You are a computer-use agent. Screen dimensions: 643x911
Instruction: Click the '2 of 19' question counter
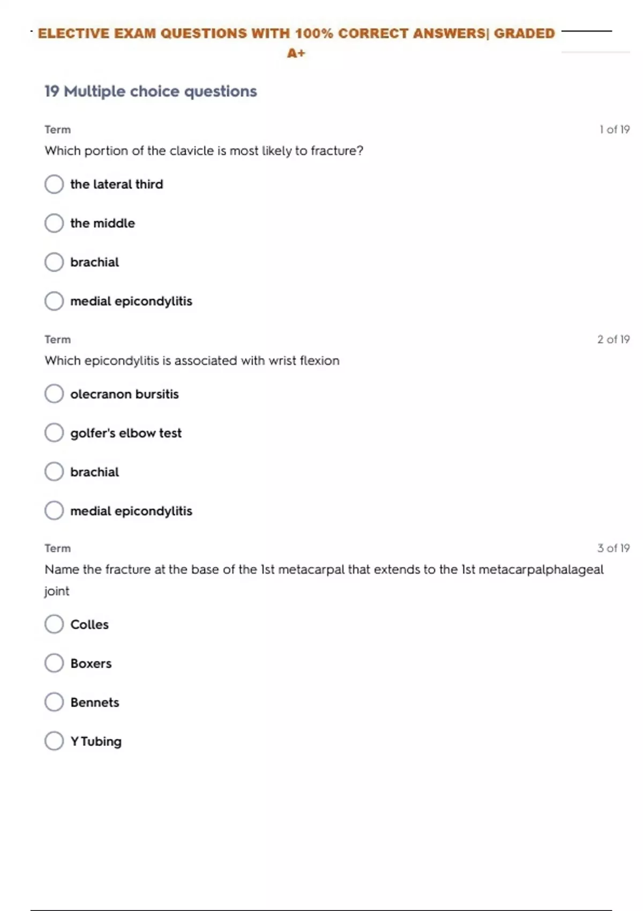(x=613, y=339)
